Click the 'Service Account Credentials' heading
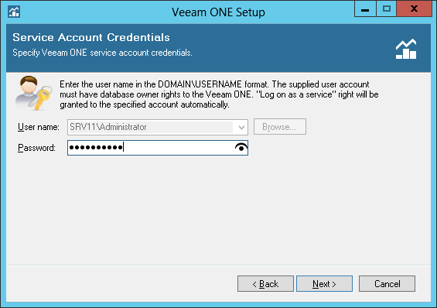The image size is (437, 308). click(91, 37)
